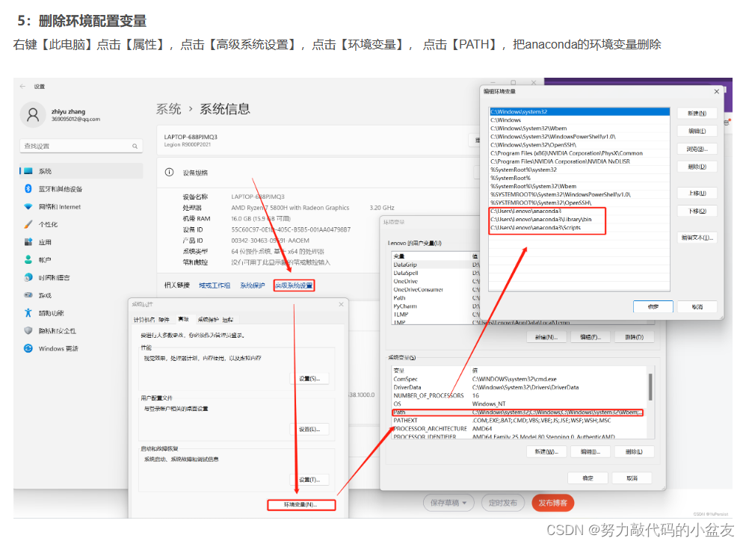
Task: Open 个性化 paintbrush icon
Action: click(28, 224)
